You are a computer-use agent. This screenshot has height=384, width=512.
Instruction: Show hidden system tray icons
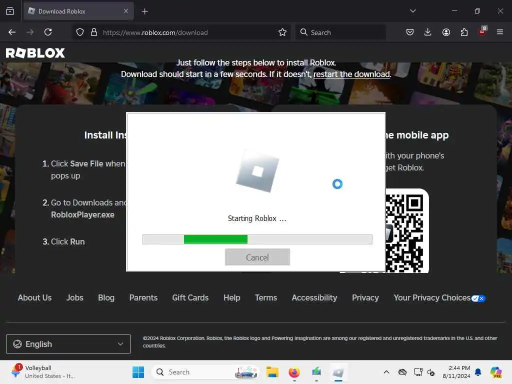pos(386,372)
